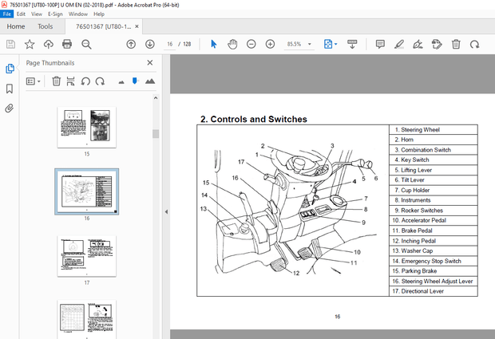Collapse the navigation pane using divider arrow
The width and height of the screenshot is (495, 339).
[165, 211]
